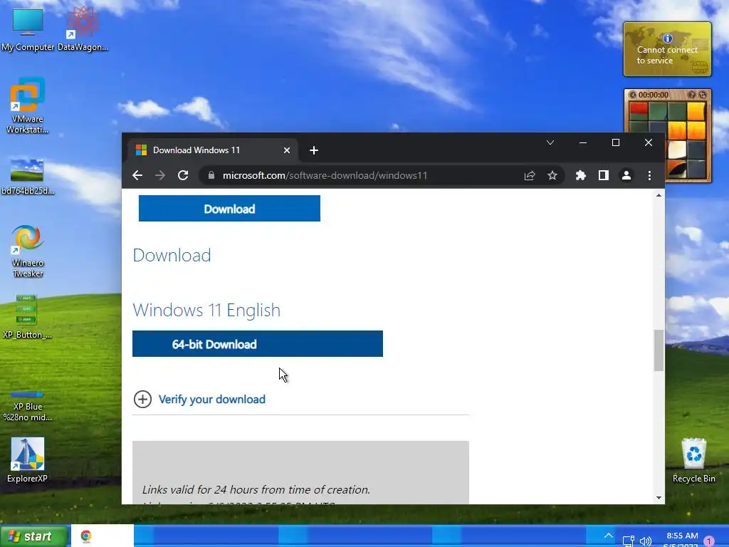Image resolution: width=729 pixels, height=547 pixels.
Task: Click scrollbar down arrow
Action: pyautogui.click(x=659, y=498)
